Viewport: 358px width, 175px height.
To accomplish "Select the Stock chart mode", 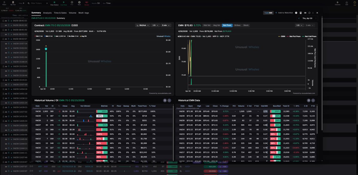I will [246, 25].
